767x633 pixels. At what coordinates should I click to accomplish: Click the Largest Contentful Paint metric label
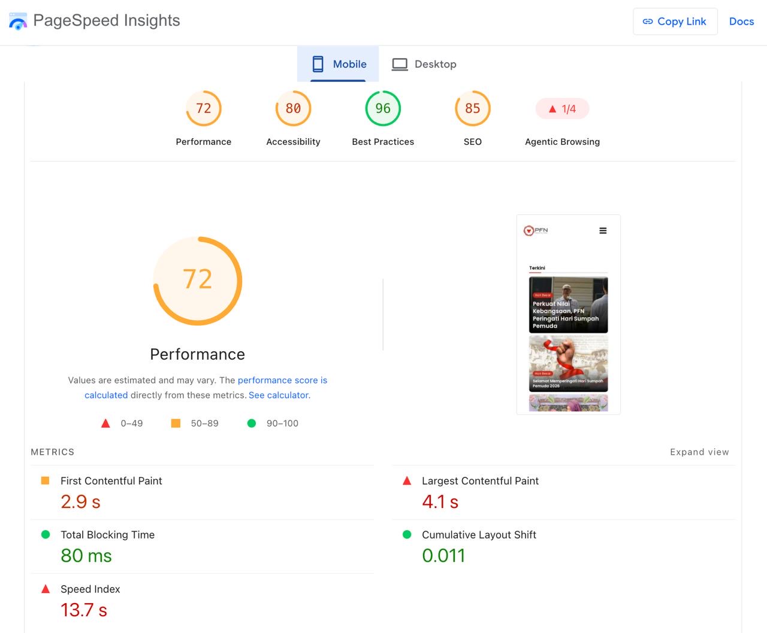(x=480, y=480)
